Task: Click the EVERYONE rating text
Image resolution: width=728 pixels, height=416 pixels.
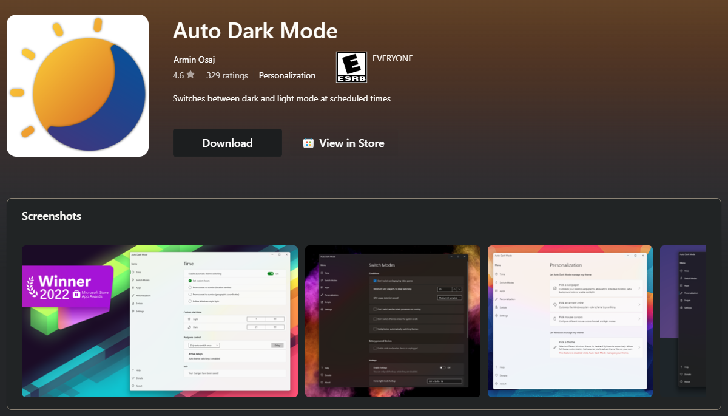Action: [393, 58]
